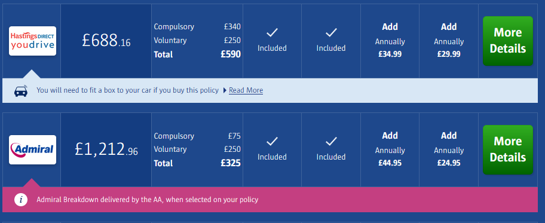Click the info icon in Admiral banner
Image resolution: width=545 pixels, height=223 pixels.
pyautogui.click(x=21, y=200)
